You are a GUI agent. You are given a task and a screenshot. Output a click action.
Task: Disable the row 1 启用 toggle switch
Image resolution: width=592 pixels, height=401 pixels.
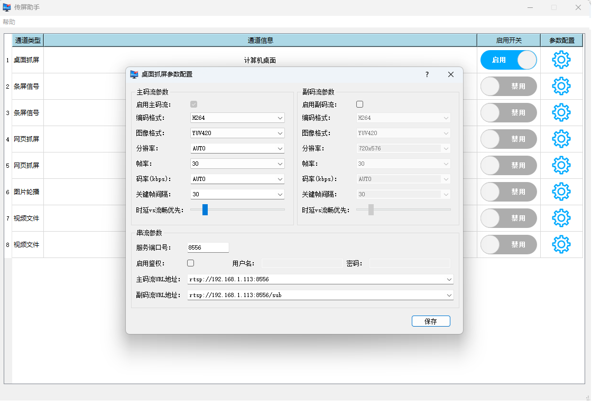point(508,60)
